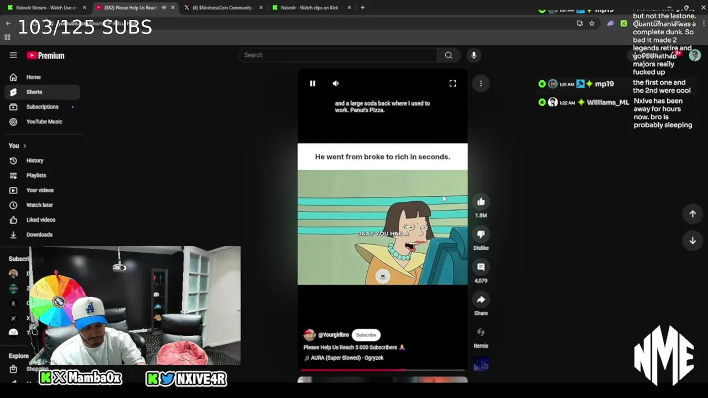
Task: Open the sound thumbnail below Remix
Action: (x=481, y=364)
